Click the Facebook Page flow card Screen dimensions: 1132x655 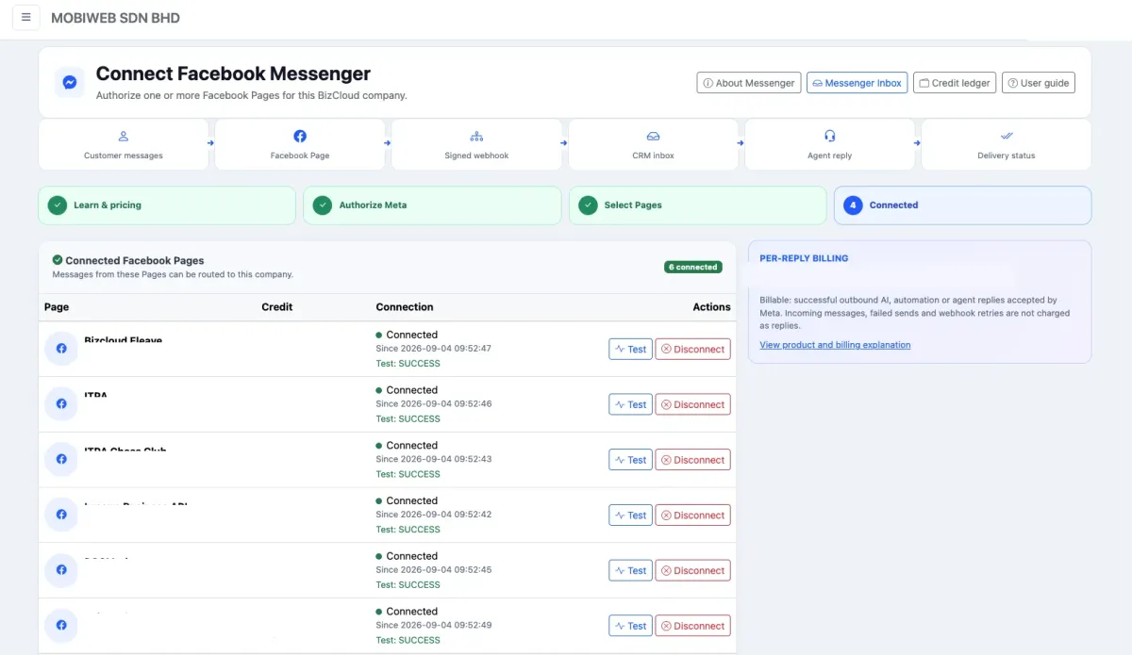(300, 144)
